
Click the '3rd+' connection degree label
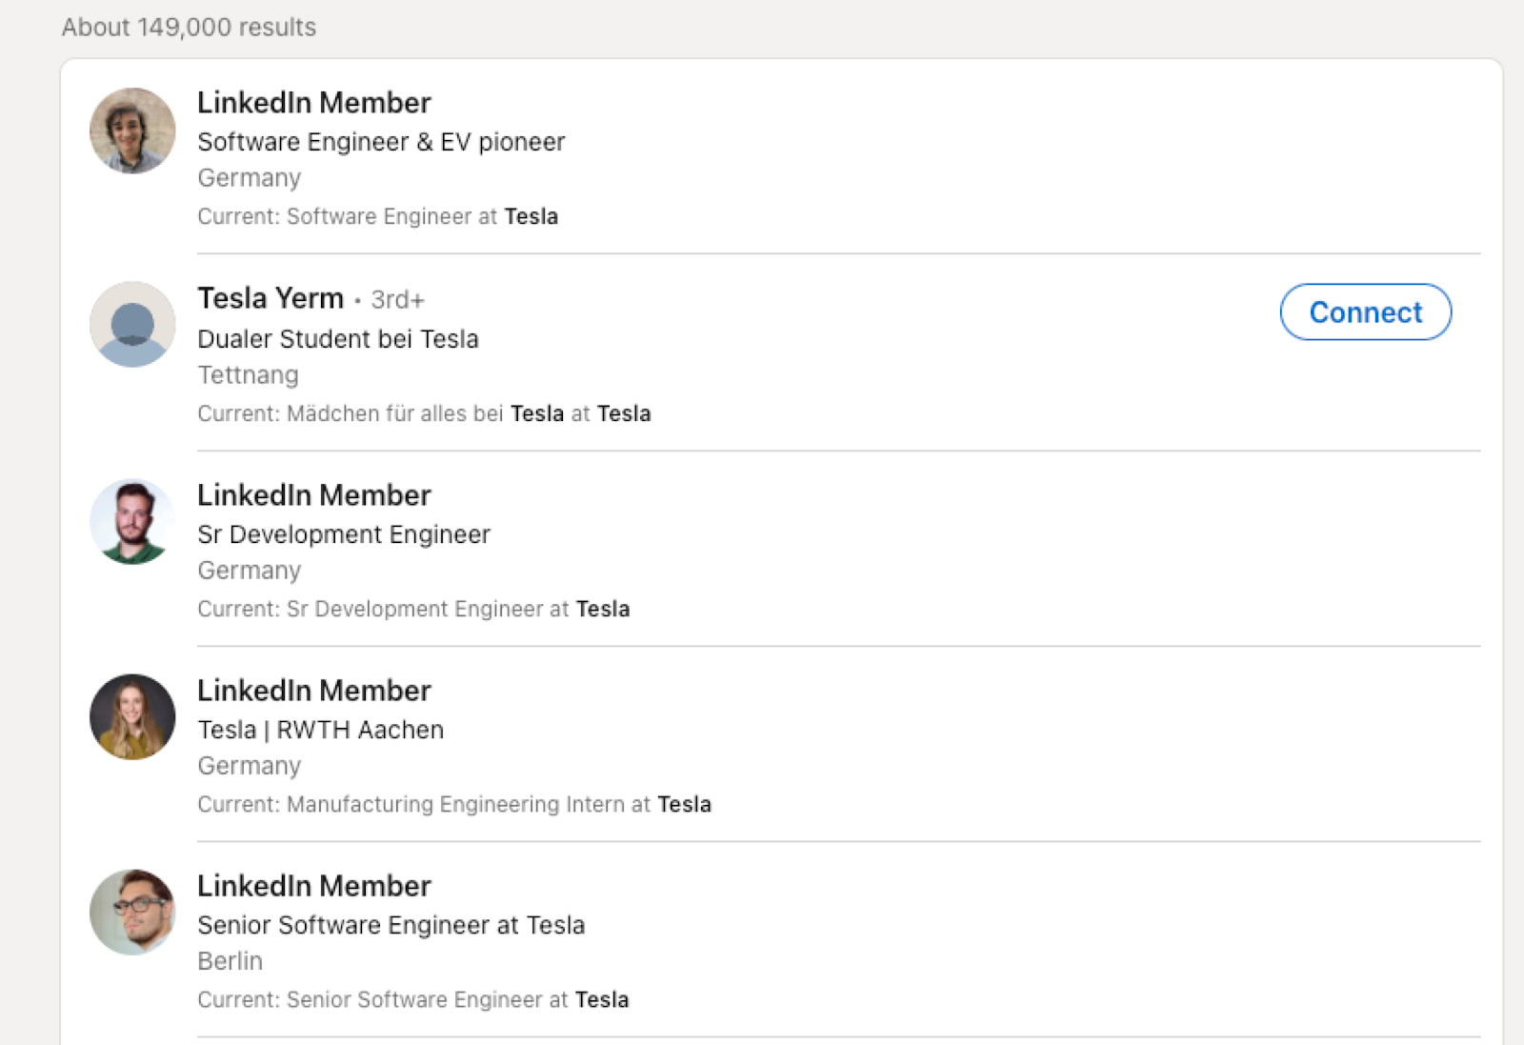(397, 300)
